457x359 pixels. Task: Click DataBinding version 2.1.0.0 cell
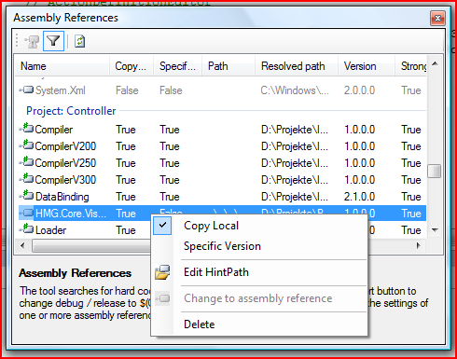(359, 197)
